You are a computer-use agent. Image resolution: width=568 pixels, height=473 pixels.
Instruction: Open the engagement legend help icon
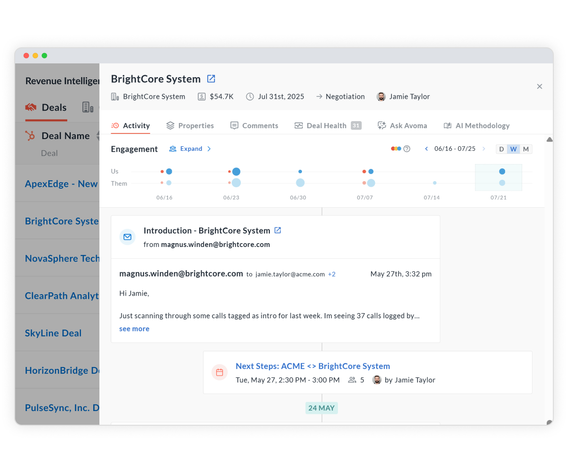(407, 149)
